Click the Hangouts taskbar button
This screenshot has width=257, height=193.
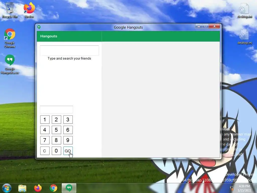69,188
